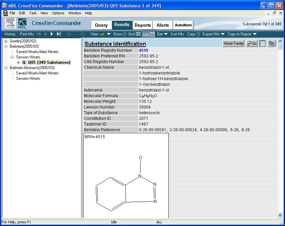Screen dimensions: 285x226
Task: Select Session Hitsets under Beilstein Abstracts
Action: (x=28, y=78)
